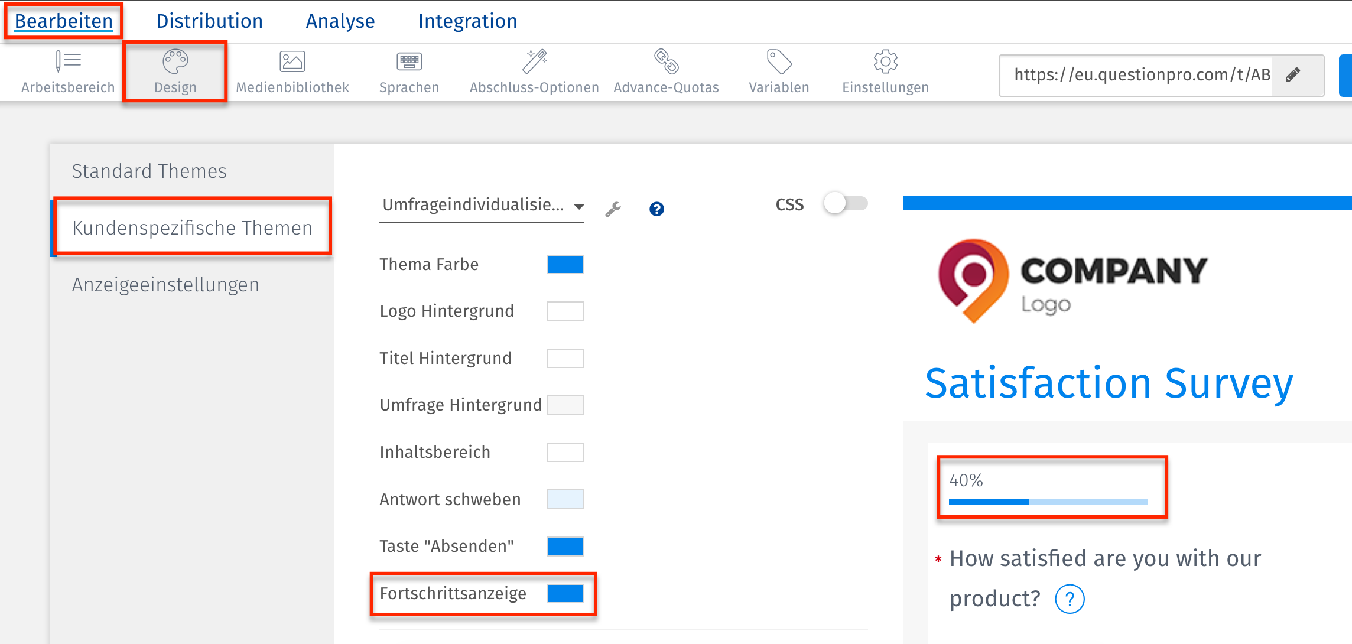Enable the CSS toggle switch

pos(846,203)
